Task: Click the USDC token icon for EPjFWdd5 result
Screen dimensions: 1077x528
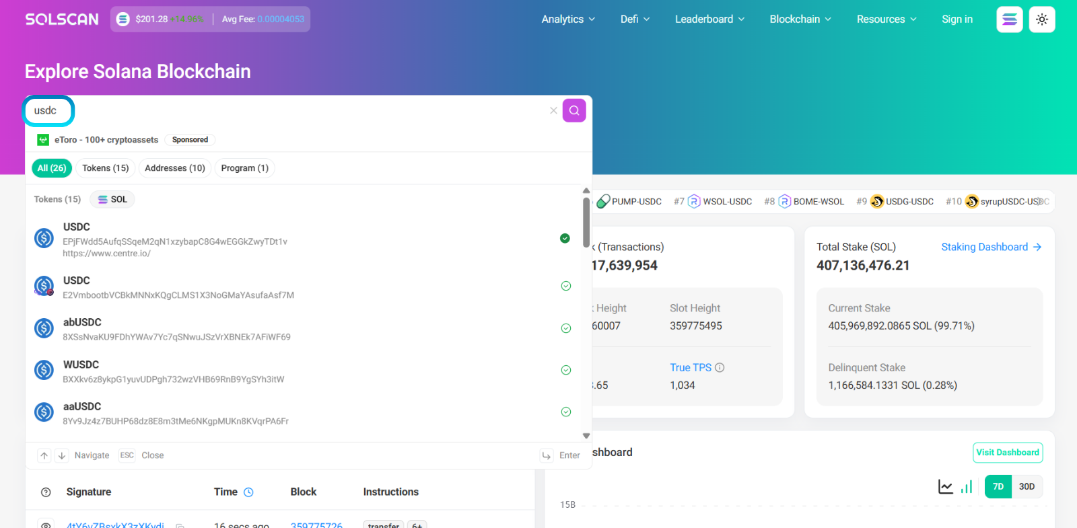Action: [44, 238]
